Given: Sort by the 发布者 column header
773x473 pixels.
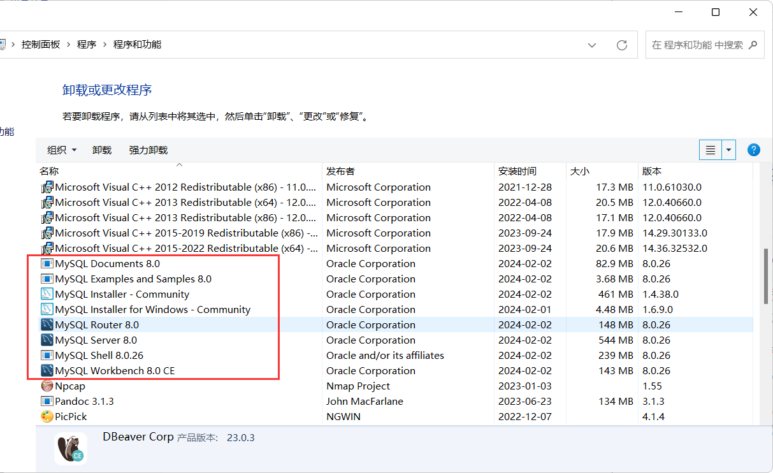Looking at the screenshot, I should click(340, 171).
